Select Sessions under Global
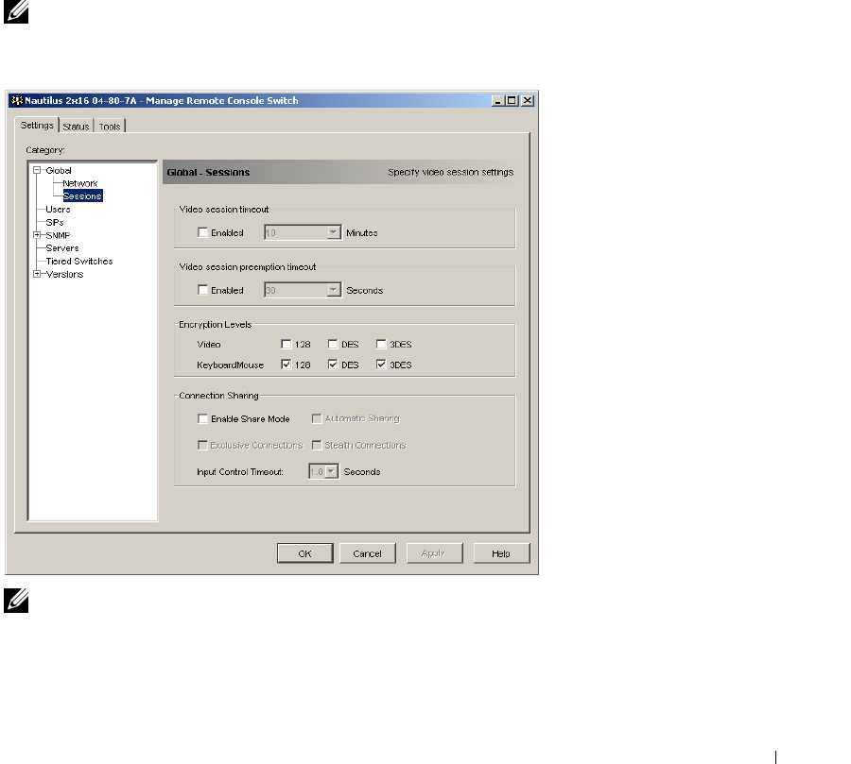Screen dimensions: 851x764 [82, 196]
